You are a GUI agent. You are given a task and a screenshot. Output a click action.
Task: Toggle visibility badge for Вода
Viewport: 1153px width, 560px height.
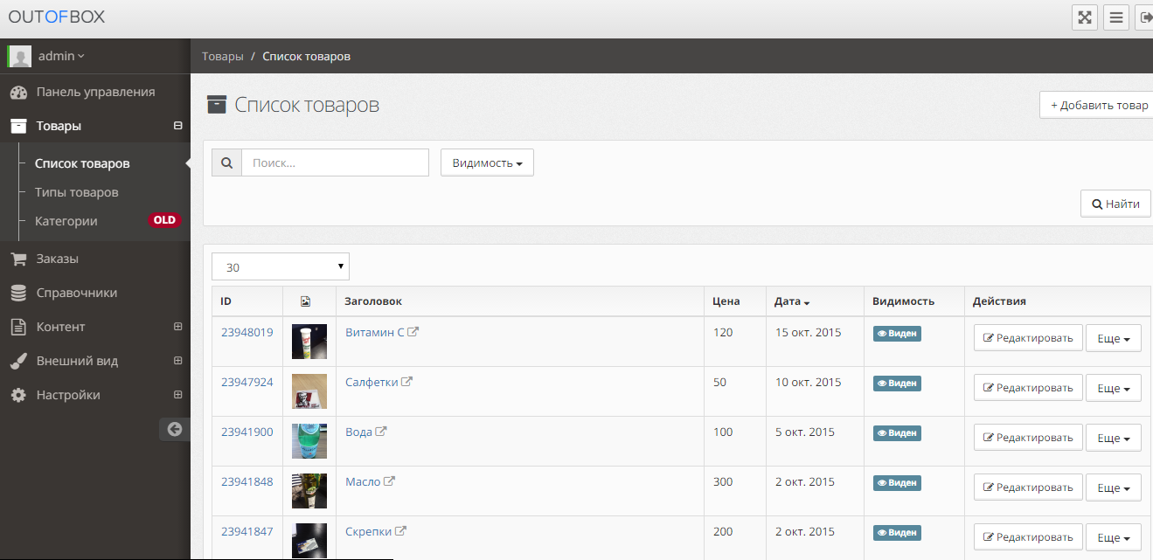[x=897, y=433]
